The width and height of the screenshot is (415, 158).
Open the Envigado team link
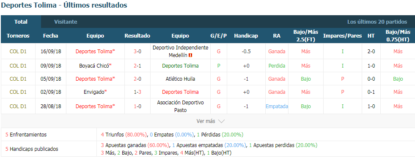95,92
